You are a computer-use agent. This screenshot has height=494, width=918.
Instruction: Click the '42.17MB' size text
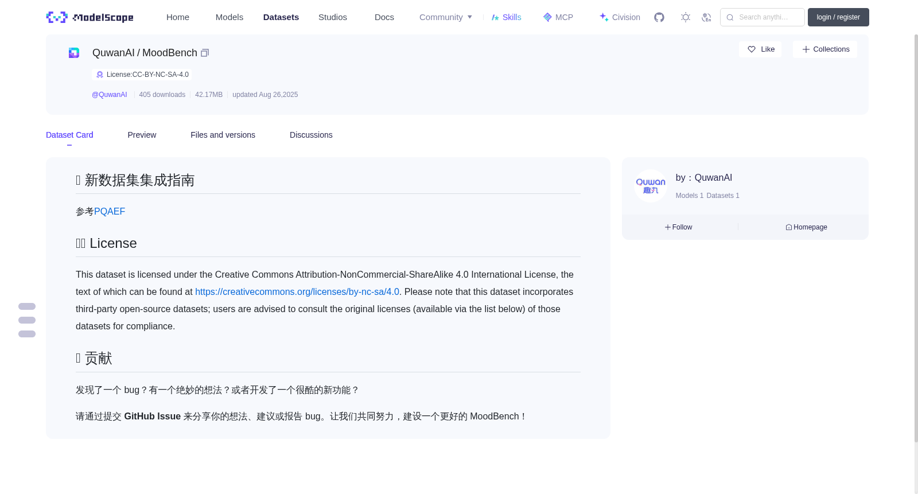point(209,95)
